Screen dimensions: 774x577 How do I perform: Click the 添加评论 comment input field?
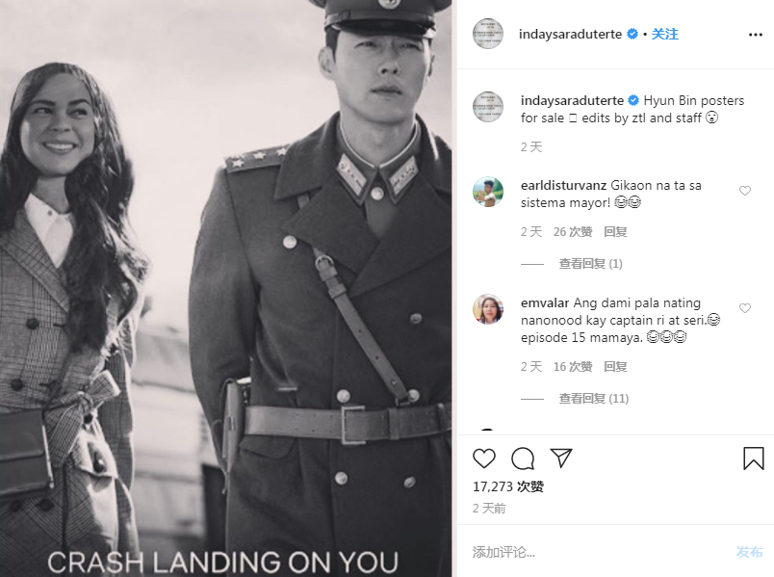597,552
